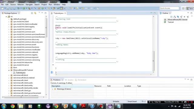Click the Path column header
Viewport: 194px width, 109px height.
115,86
